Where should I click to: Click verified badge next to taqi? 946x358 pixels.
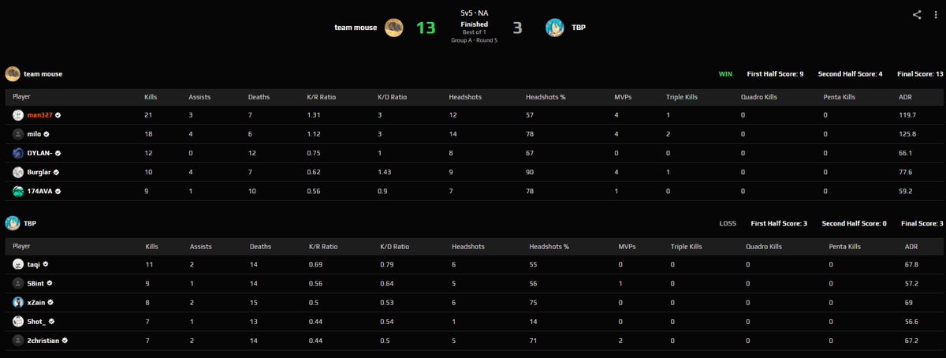click(x=46, y=264)
